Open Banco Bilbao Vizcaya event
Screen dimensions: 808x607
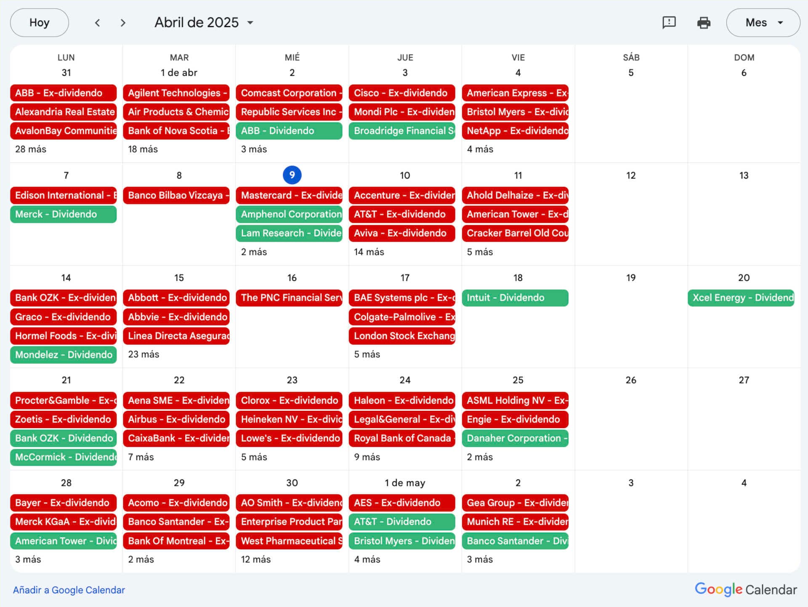pyautogui.click(x=176, y=195)
